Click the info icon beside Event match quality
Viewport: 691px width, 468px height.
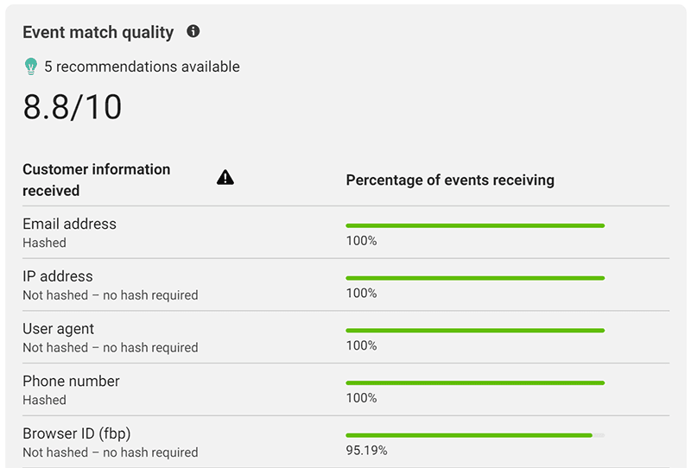[x=193, y=32]
